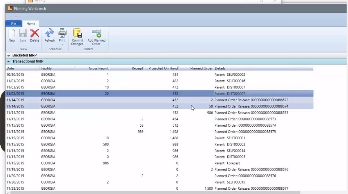Image resolution: width=348 pixels, height=194 pixels.
Task: Click Projected On Hand value 1,498
Action: 173,132
